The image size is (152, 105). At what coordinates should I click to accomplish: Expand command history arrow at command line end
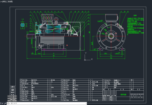click(x=86, y=104)
